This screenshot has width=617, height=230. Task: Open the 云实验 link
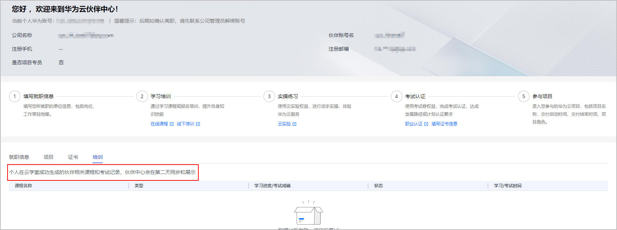[x=284, y=124]
